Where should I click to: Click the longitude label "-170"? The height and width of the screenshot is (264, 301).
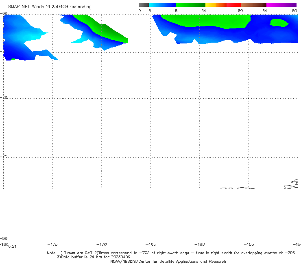(x=102, y=244)
